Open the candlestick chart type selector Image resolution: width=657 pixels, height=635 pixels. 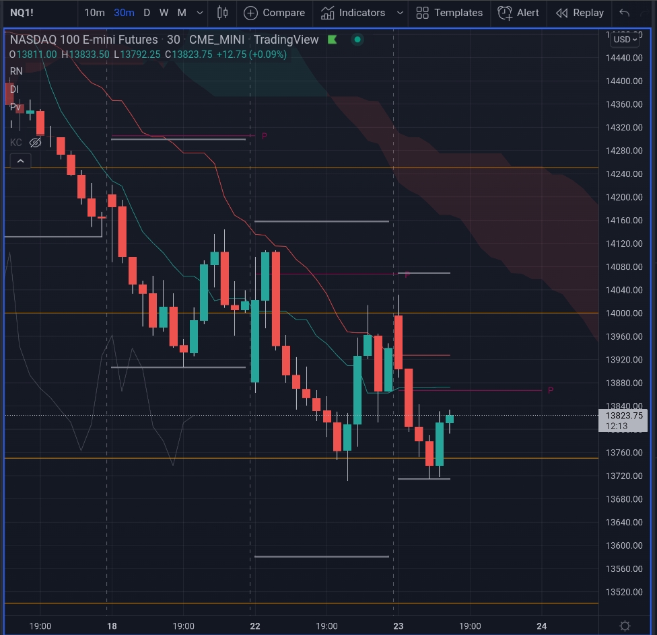(x=223, y=13)
